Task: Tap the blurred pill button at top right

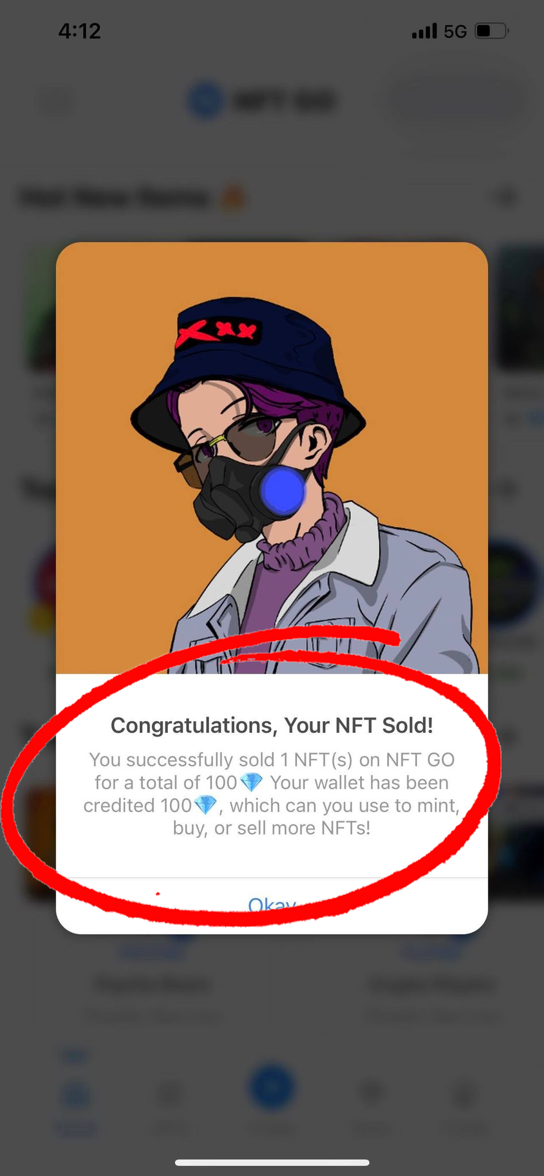Action: tap(457, 101)
